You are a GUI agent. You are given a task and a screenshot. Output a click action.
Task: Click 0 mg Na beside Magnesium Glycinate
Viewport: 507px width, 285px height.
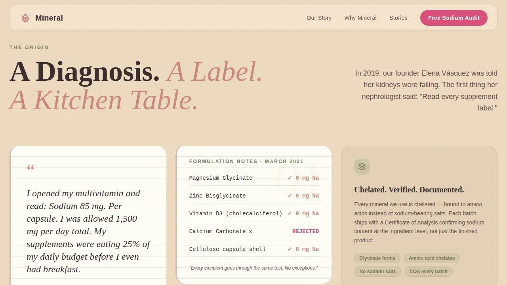303,178
